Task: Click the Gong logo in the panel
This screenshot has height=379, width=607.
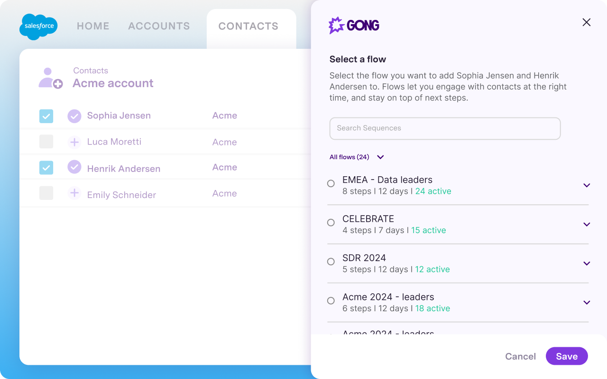Action: [x=354, y=25]
